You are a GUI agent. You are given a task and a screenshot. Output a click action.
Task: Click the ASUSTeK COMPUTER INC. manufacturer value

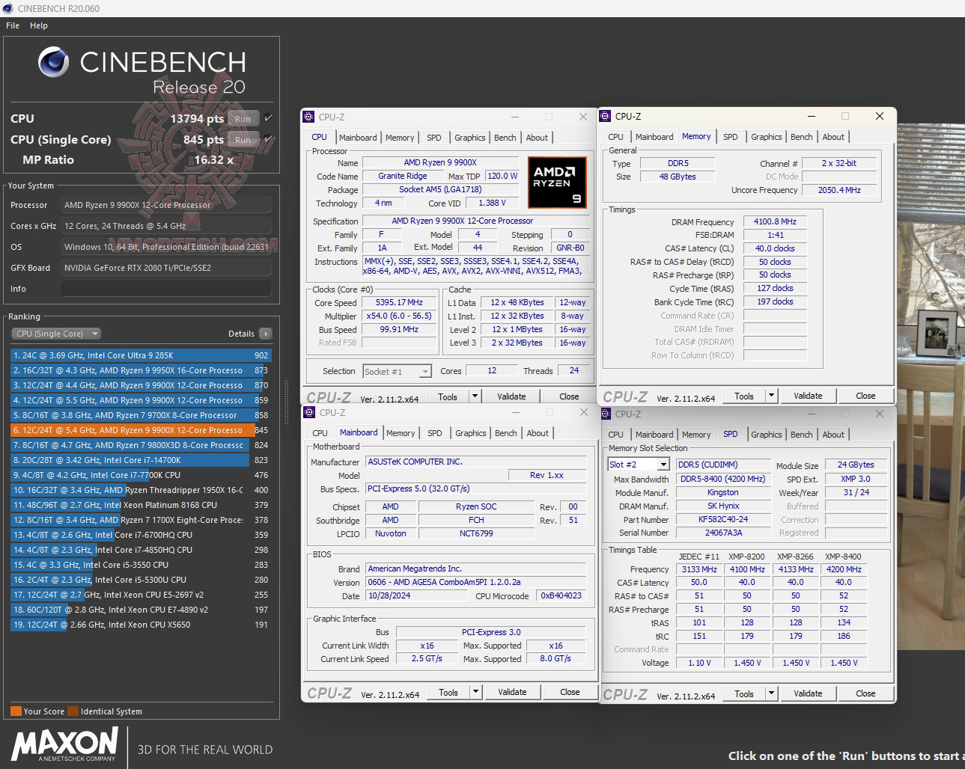(x=475, y=462)
